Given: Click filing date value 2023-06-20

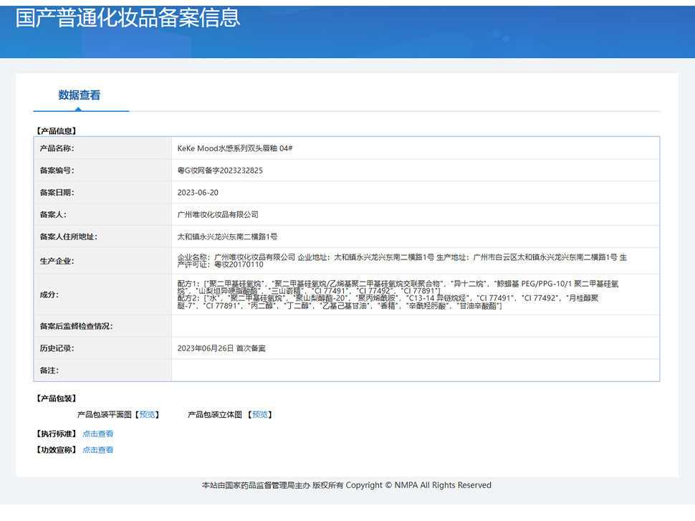Looking at the screenshot, I should (x=198, y=193).
